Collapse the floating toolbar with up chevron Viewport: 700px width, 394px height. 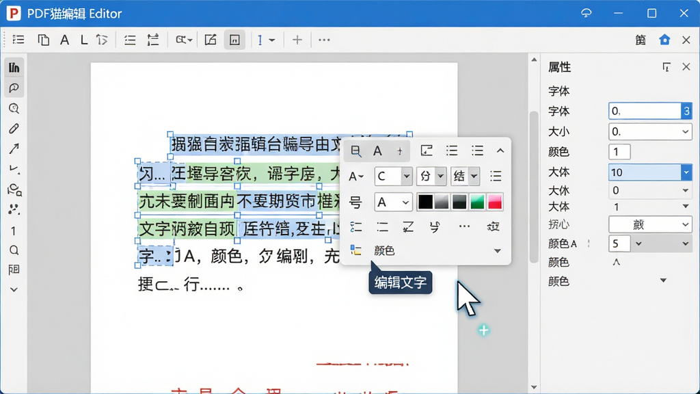[500, 151]
